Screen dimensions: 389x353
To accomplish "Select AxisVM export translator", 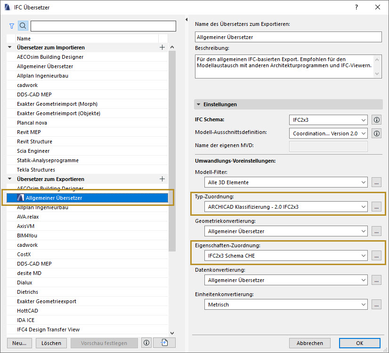I will [88, 226].
